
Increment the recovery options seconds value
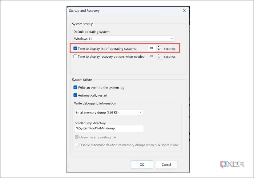pyautogui.click(x=159, y=55)
